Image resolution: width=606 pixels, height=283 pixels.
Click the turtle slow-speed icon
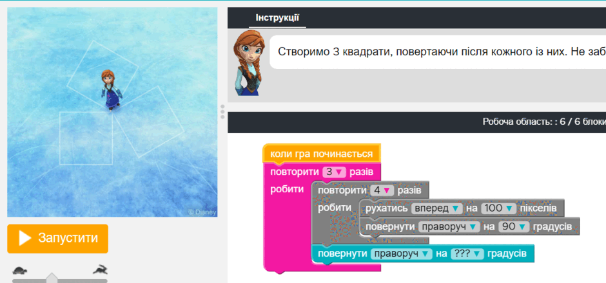pos(20,270)
